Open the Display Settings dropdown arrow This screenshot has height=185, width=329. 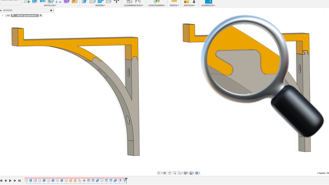(x=188, y=173)
